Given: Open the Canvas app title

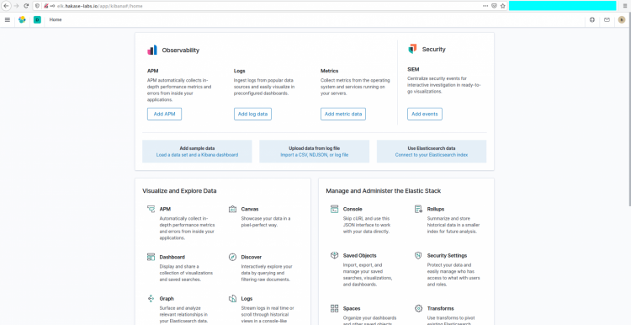Looking at the screenshot, I should click(x=250, y=209).
